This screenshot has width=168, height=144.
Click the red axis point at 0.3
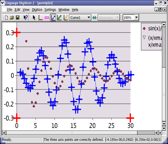[17, 32]
